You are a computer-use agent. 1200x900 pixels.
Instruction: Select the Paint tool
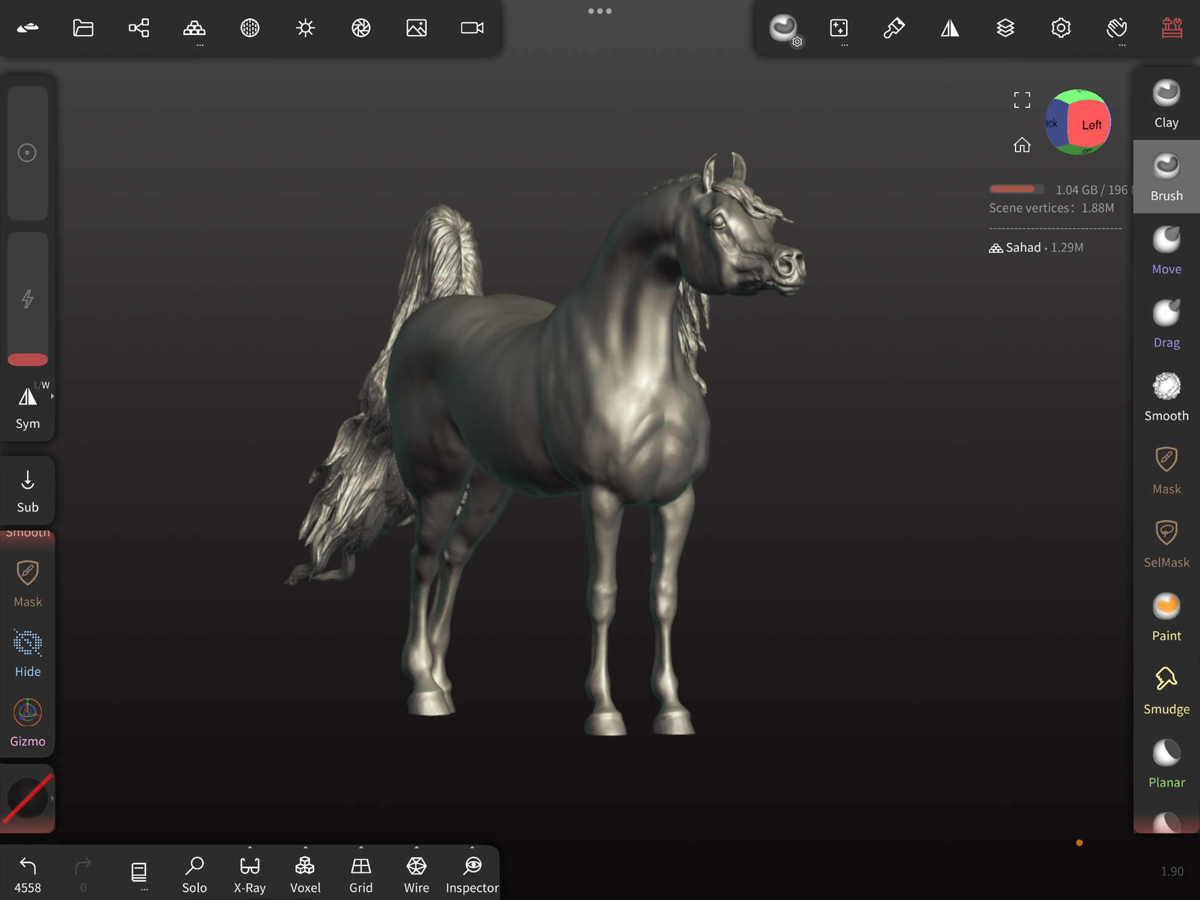(1165, 617)
